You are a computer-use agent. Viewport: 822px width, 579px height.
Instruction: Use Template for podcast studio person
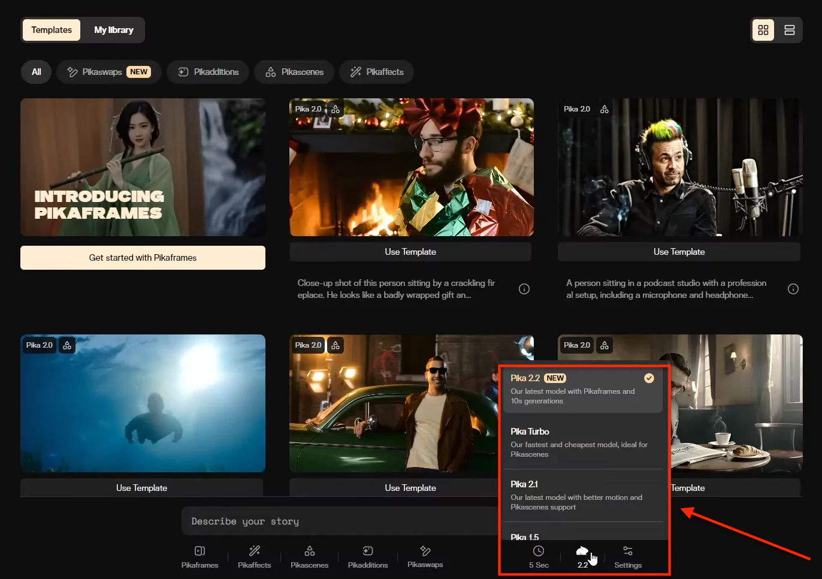[679, 252]
